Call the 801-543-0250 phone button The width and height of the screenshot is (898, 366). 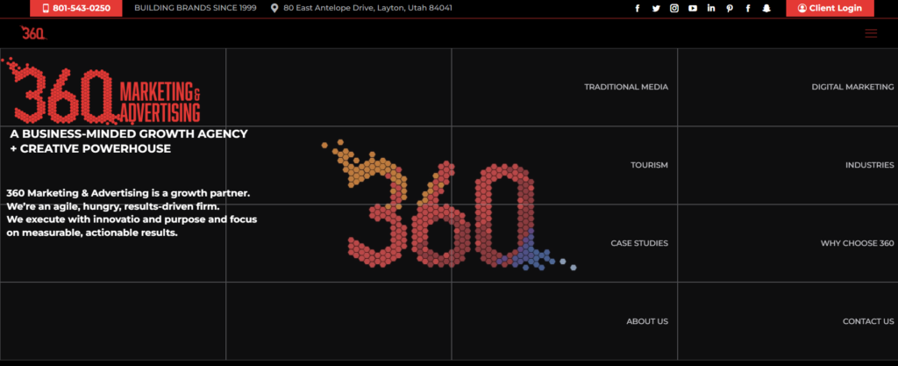coord(76,8)
